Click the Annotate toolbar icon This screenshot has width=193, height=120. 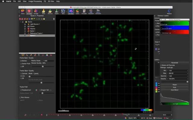click(x=84, y=12)
